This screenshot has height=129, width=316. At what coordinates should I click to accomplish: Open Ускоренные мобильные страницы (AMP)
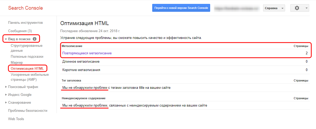pos(30,77)
